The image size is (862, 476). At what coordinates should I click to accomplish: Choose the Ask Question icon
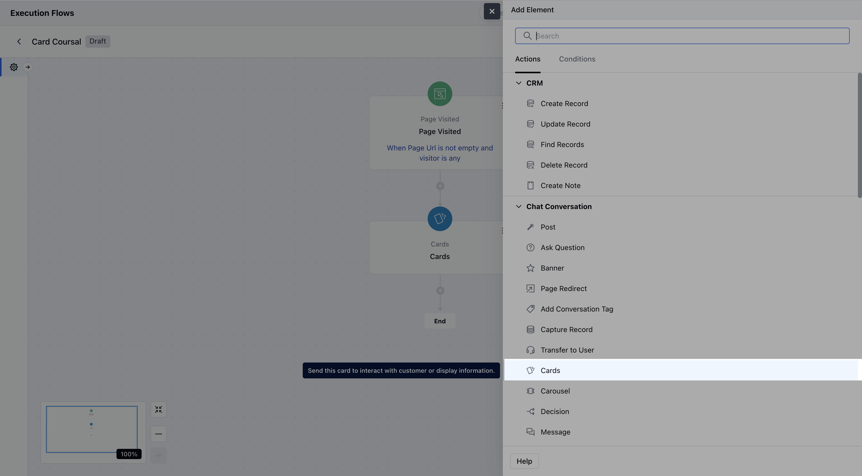tap(530, 248)
